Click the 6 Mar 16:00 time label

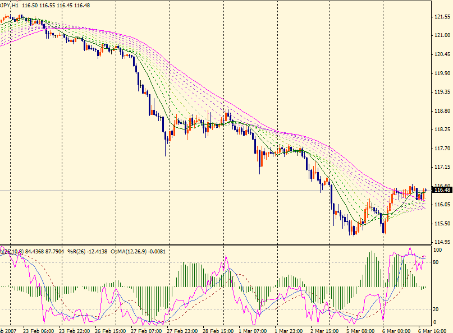coord(432,330)
